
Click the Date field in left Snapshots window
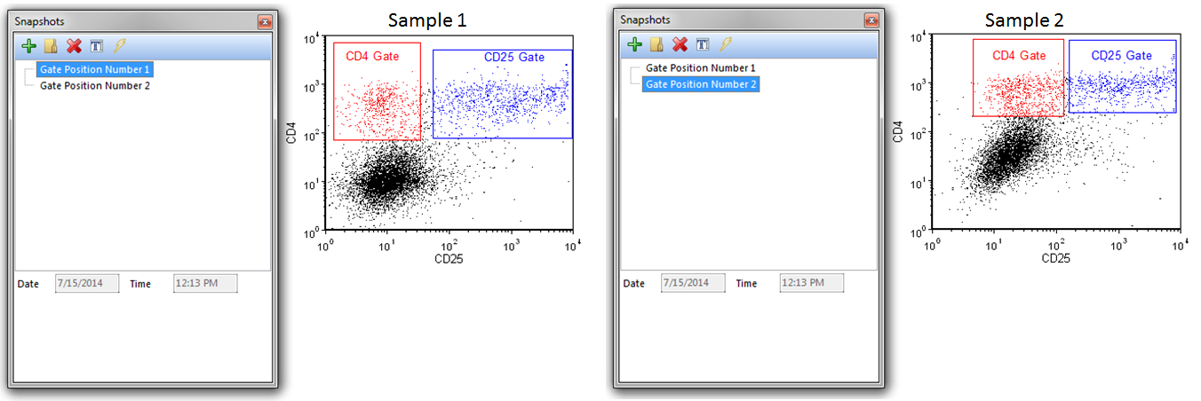[x=87, y=284]
